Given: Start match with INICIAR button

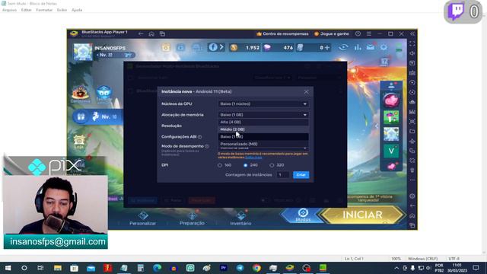Looking at the screenshot, I should point(362,215).
